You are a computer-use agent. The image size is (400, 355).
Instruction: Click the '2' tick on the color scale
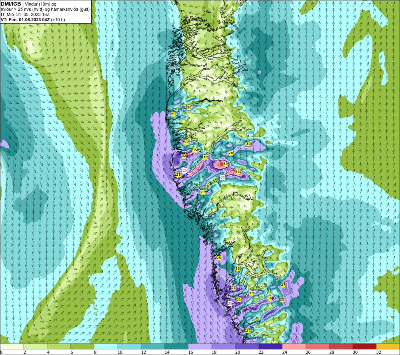pos(25,352)
